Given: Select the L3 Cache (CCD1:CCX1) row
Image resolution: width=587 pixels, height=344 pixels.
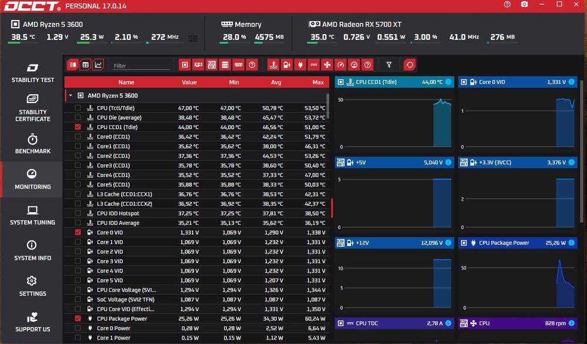Looking at the screenshot, I should [x=197, y=194].
